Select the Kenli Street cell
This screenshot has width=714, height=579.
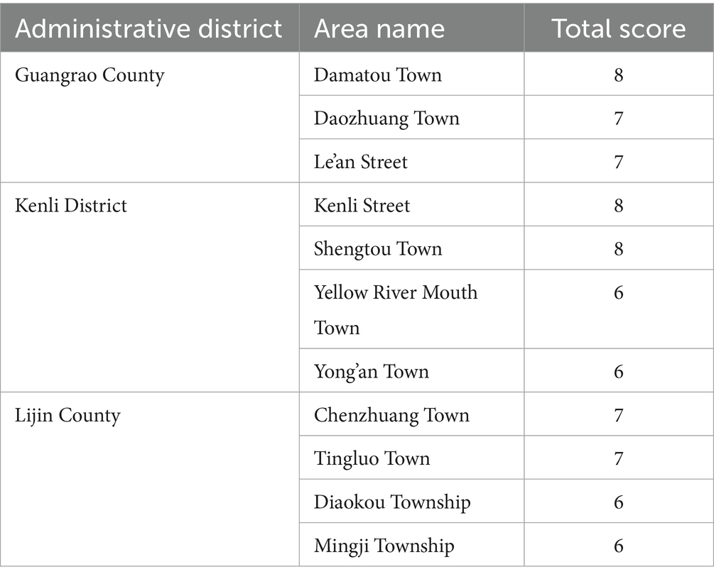(362, 206)
